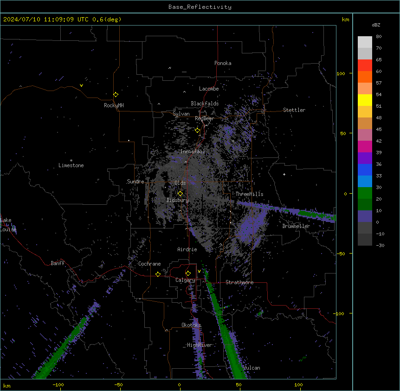Click the orange 60-57 dBZ legend swatch
The height and width of the screenshot is (391, 400).
coord(365,77)
